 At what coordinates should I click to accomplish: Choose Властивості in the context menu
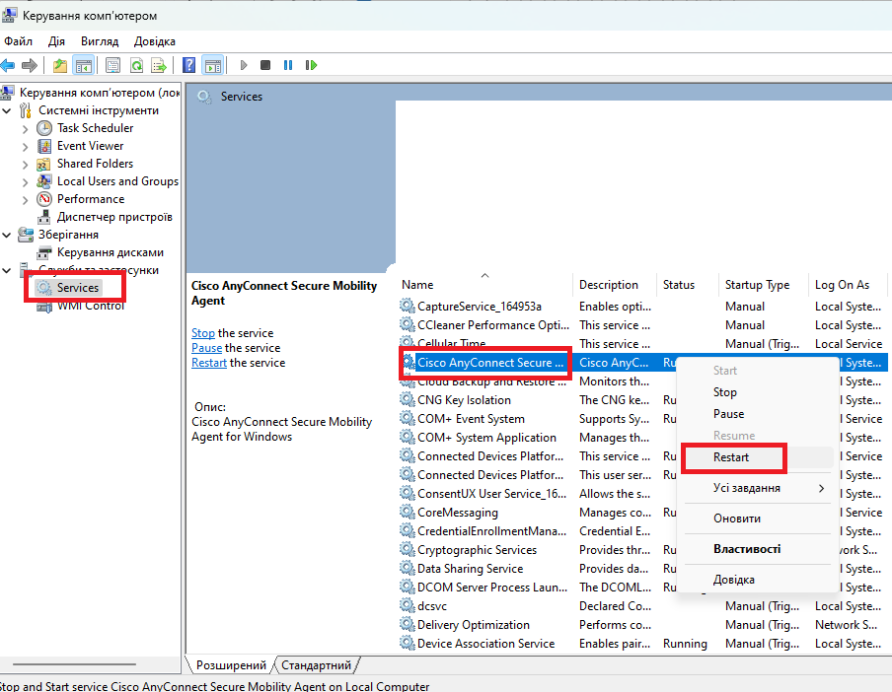pos(759,549)
